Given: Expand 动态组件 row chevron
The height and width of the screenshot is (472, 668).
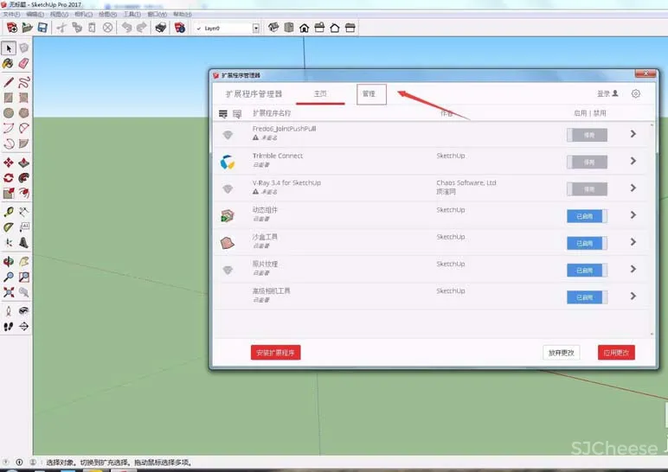Looking at the screenshot, I should click(x=633, y=215).
